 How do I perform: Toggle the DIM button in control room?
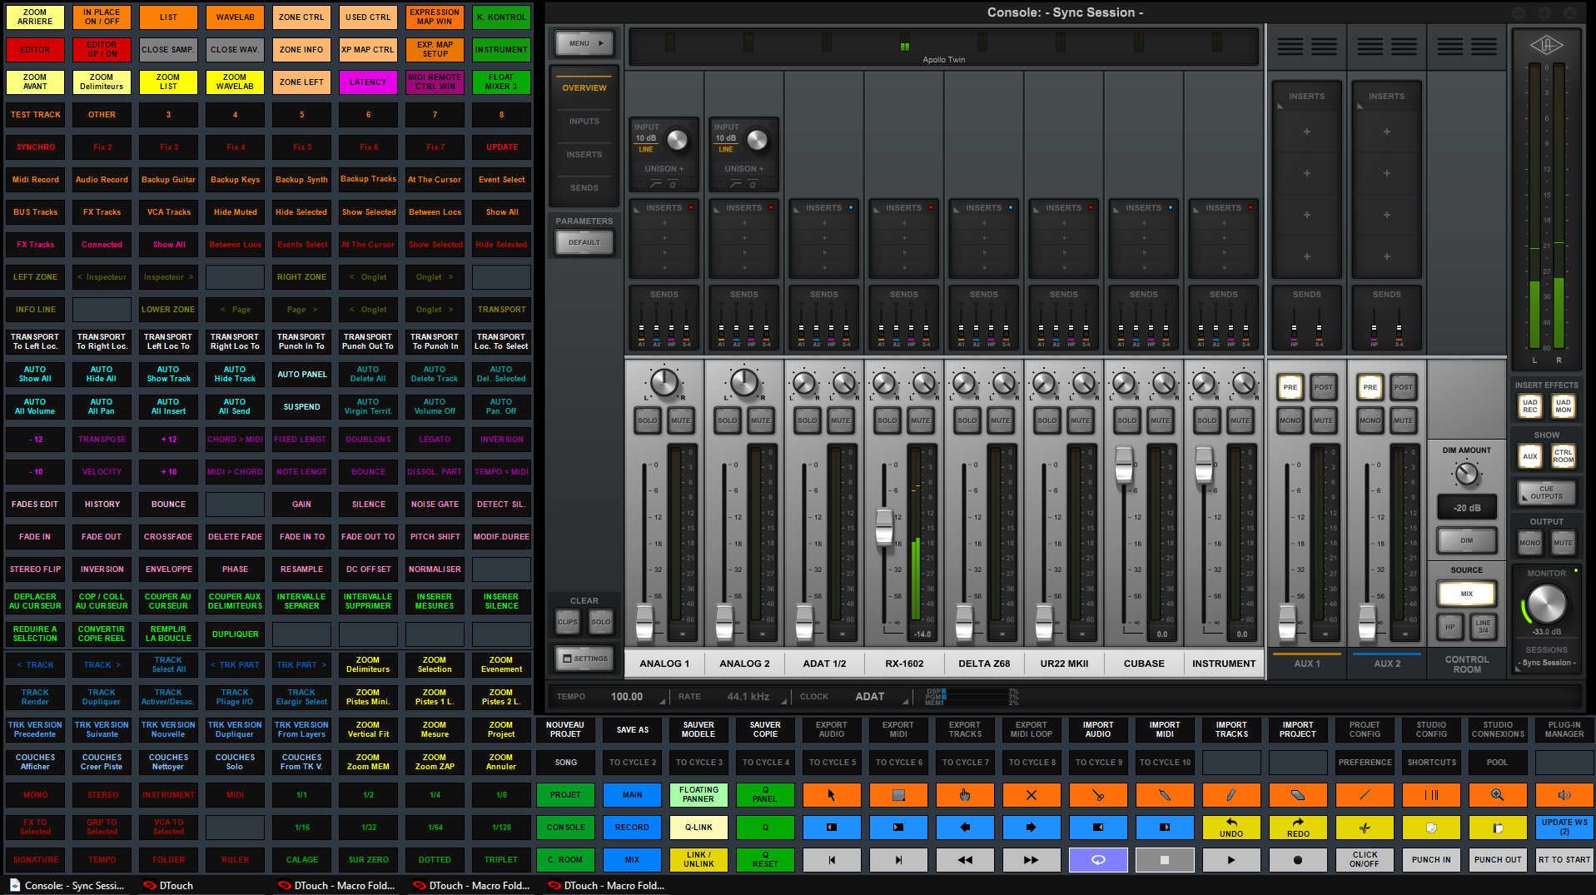(x=1467, y=540)
